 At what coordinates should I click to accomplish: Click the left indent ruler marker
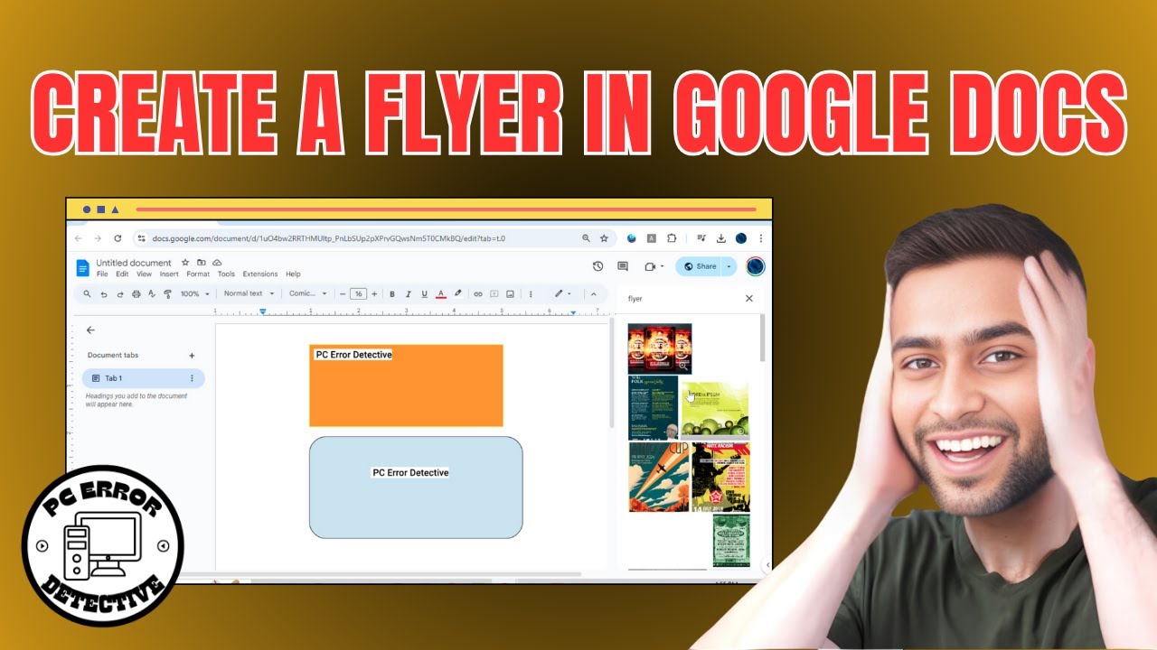click(263, 311)
